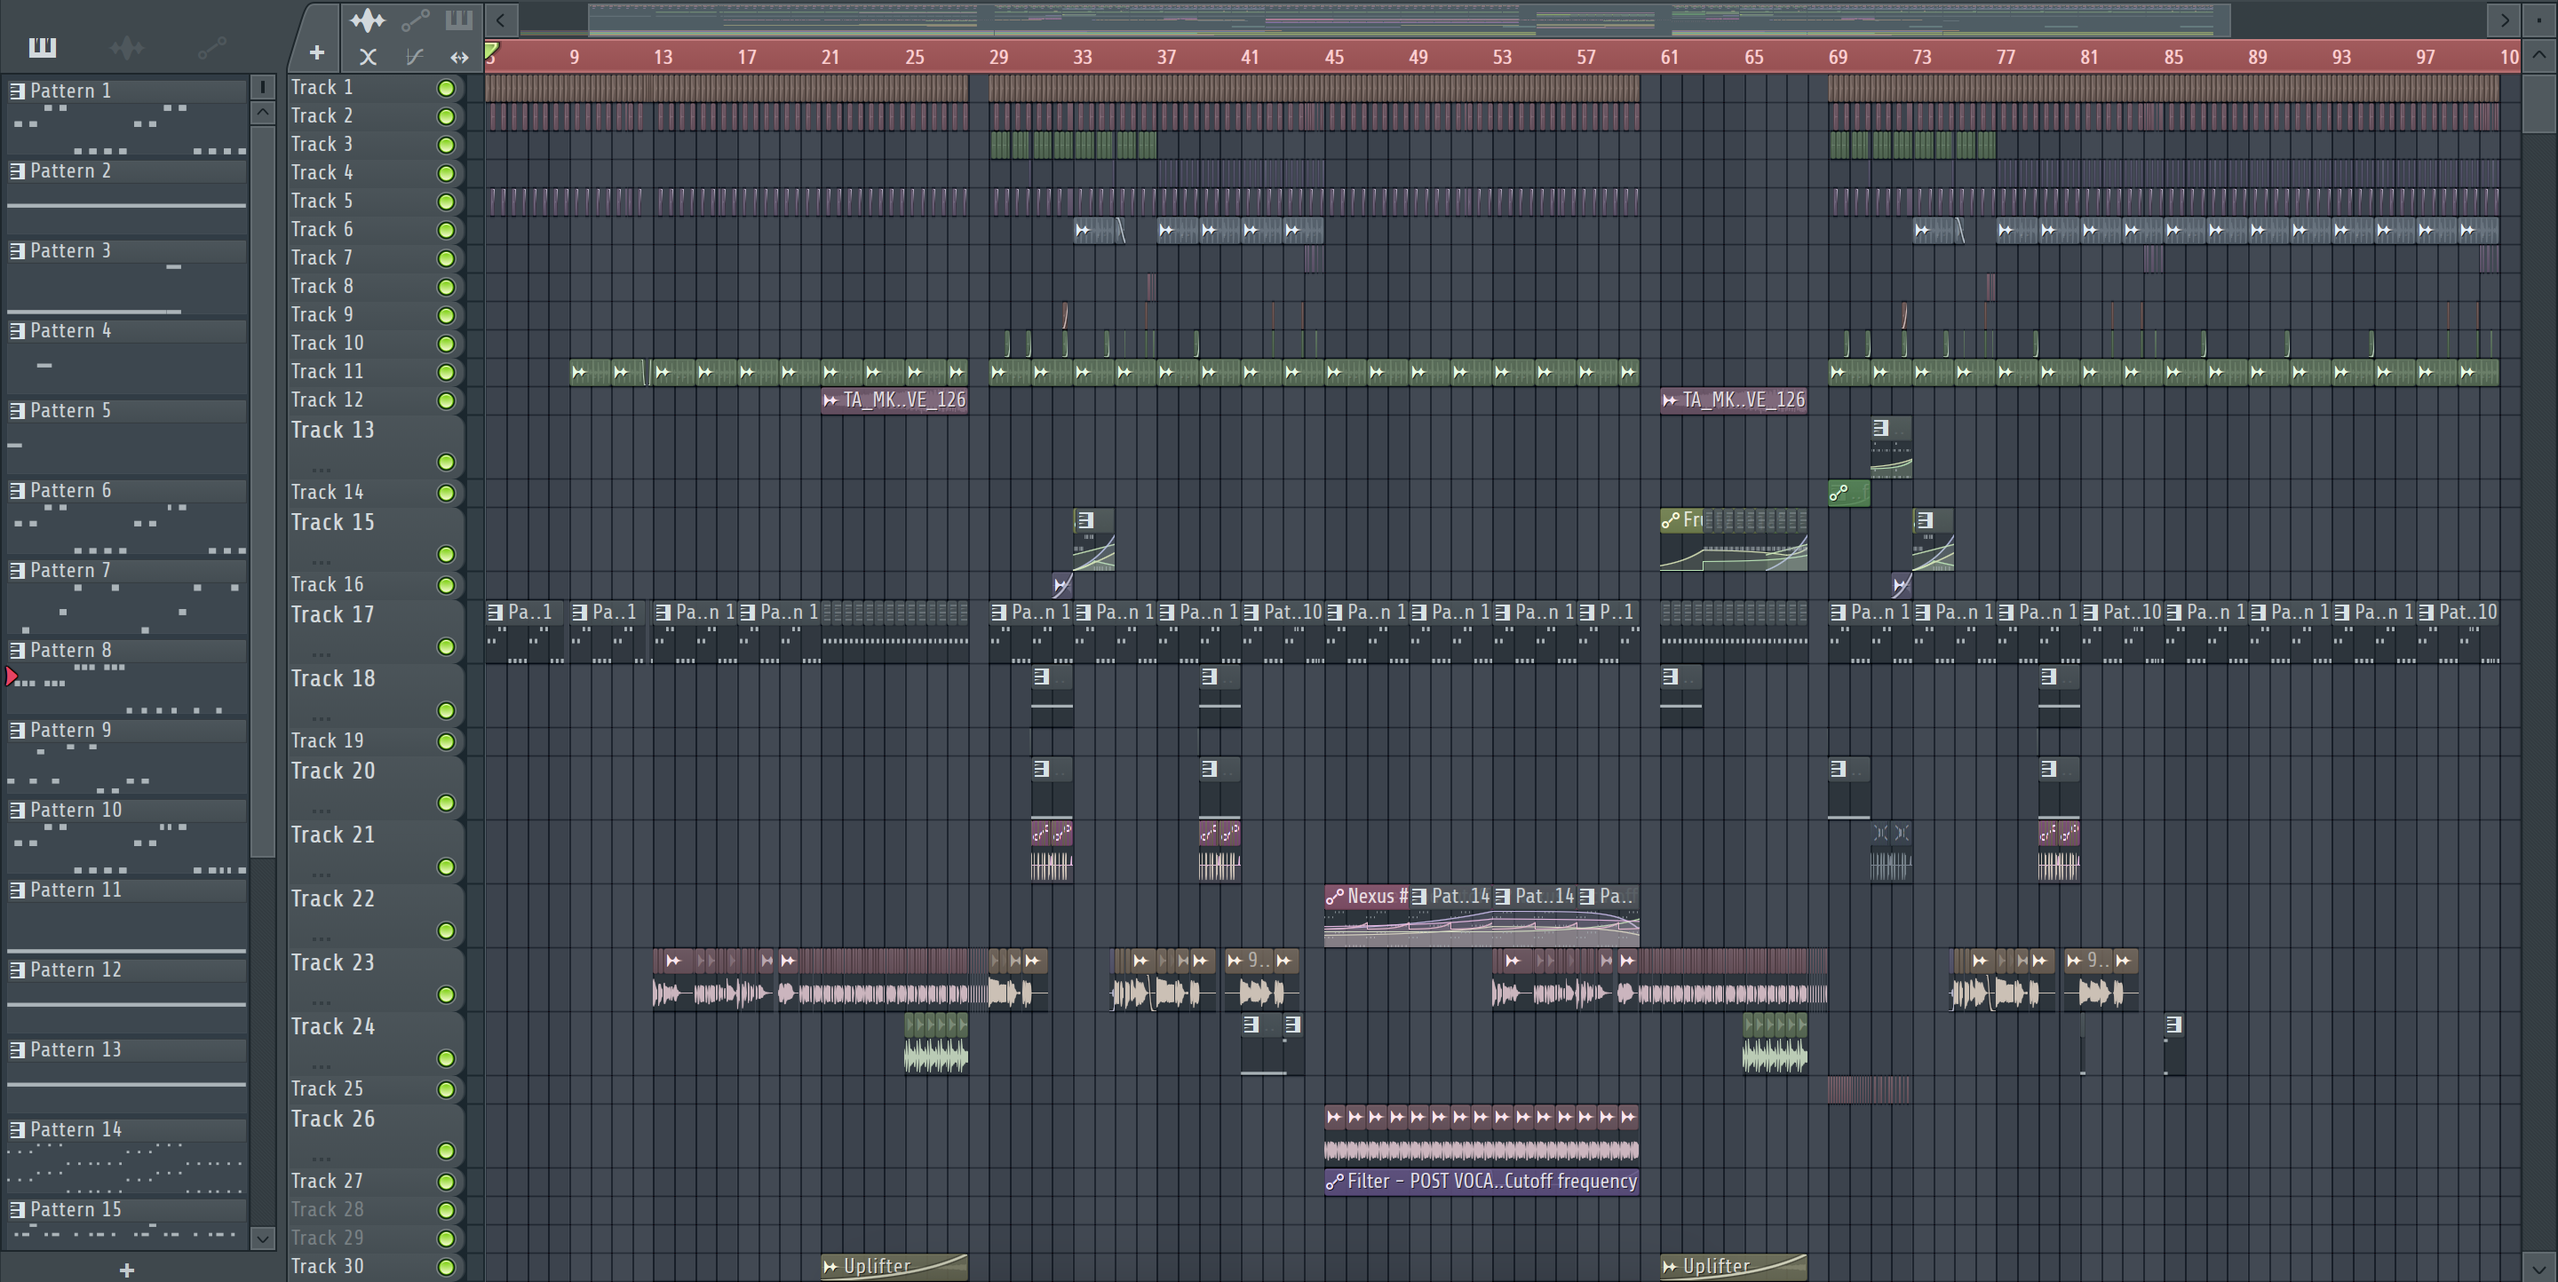The width and height of the screenshot is (2558, 1282).
Task: Switch picker panel to audio clips tab
Action: pyautogui.click(x=127, y=47)
